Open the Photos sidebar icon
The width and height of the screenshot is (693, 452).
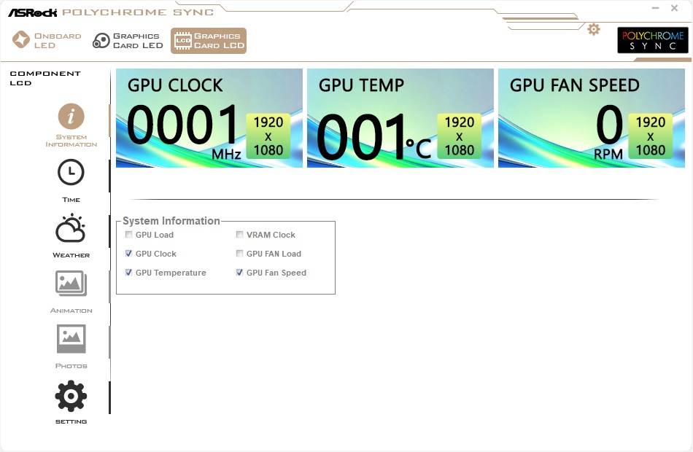click(x=71, y=339)
